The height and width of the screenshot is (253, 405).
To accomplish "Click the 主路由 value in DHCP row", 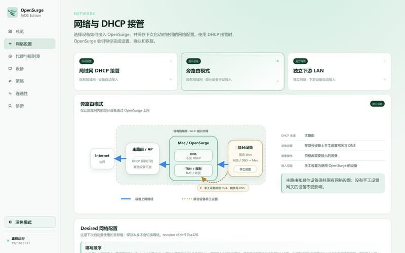I will pos(309,136).
